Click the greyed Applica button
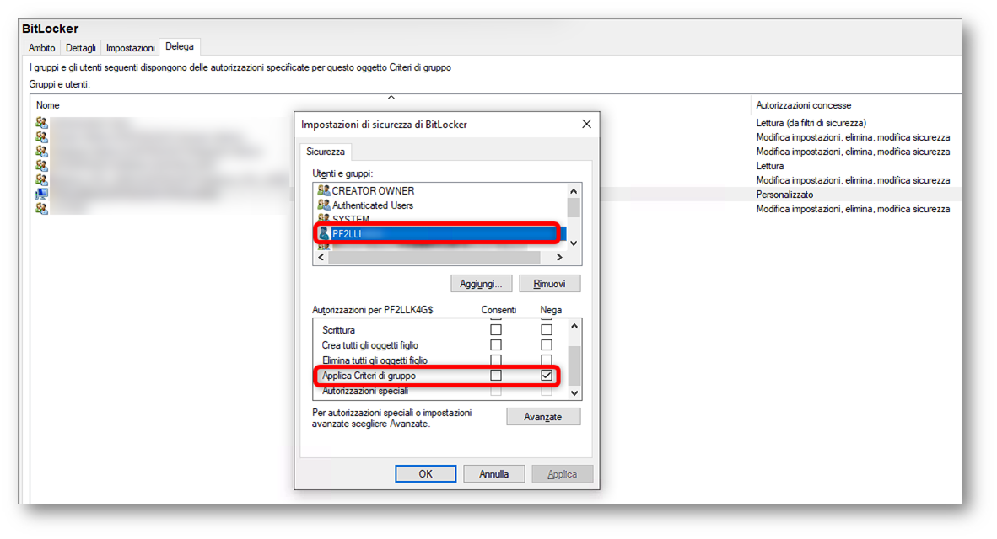Image resolution: width=997 pixels, height=539 pixels. click(x=562, y=473)
